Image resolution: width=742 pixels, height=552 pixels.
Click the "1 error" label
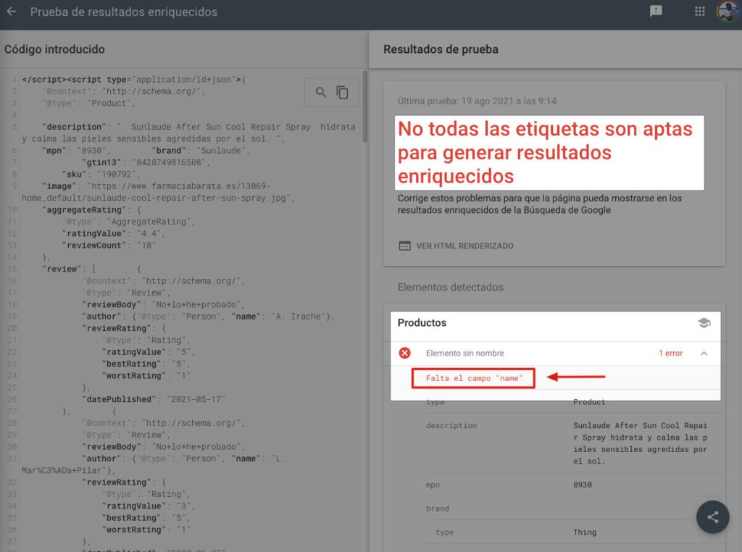pyautogui.click(x=670, y=354)
